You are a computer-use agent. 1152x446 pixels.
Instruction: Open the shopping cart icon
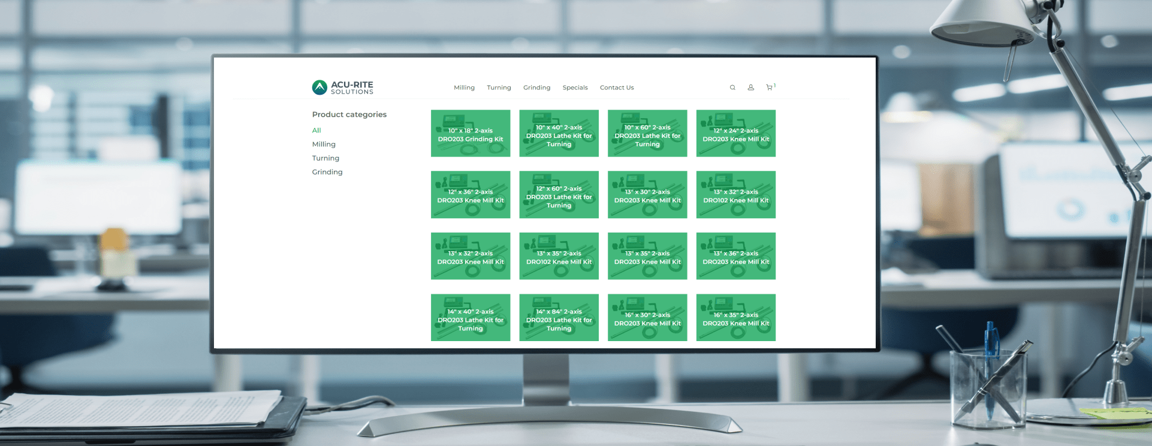(x=770, y=88)
